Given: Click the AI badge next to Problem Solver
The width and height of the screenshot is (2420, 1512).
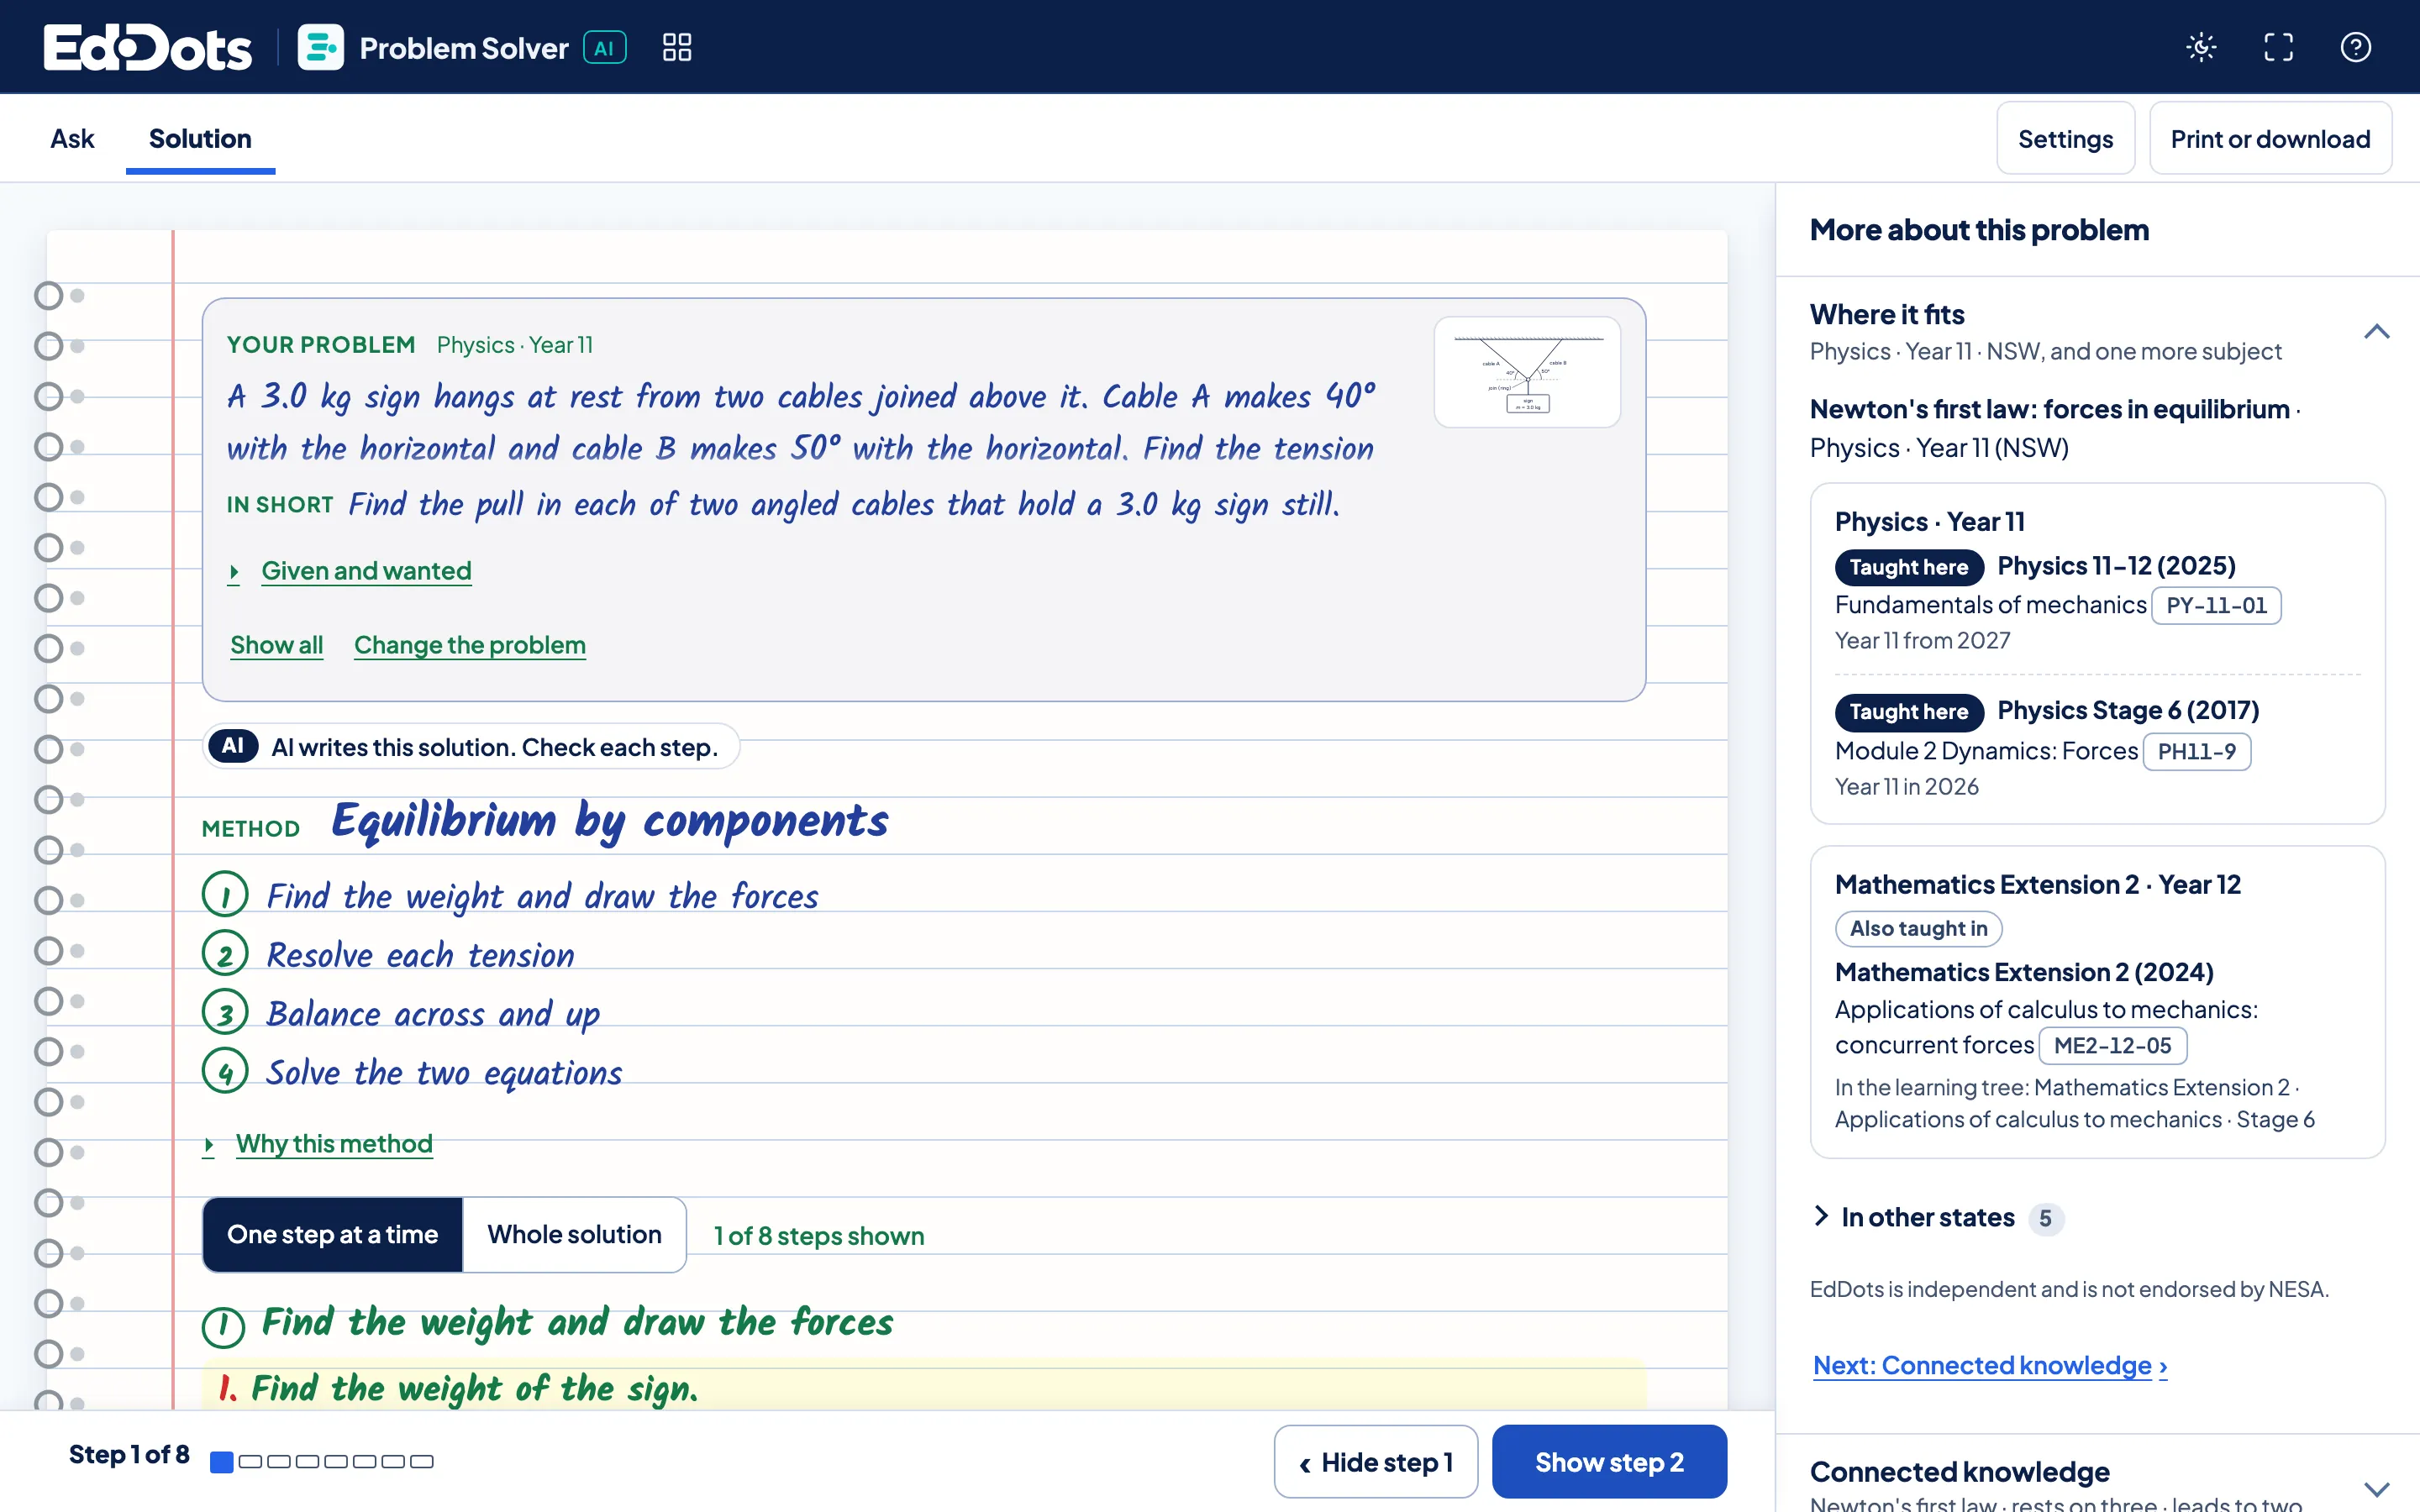Looking at the screenshot, I should pyautogui.click(x=605, y=47).
